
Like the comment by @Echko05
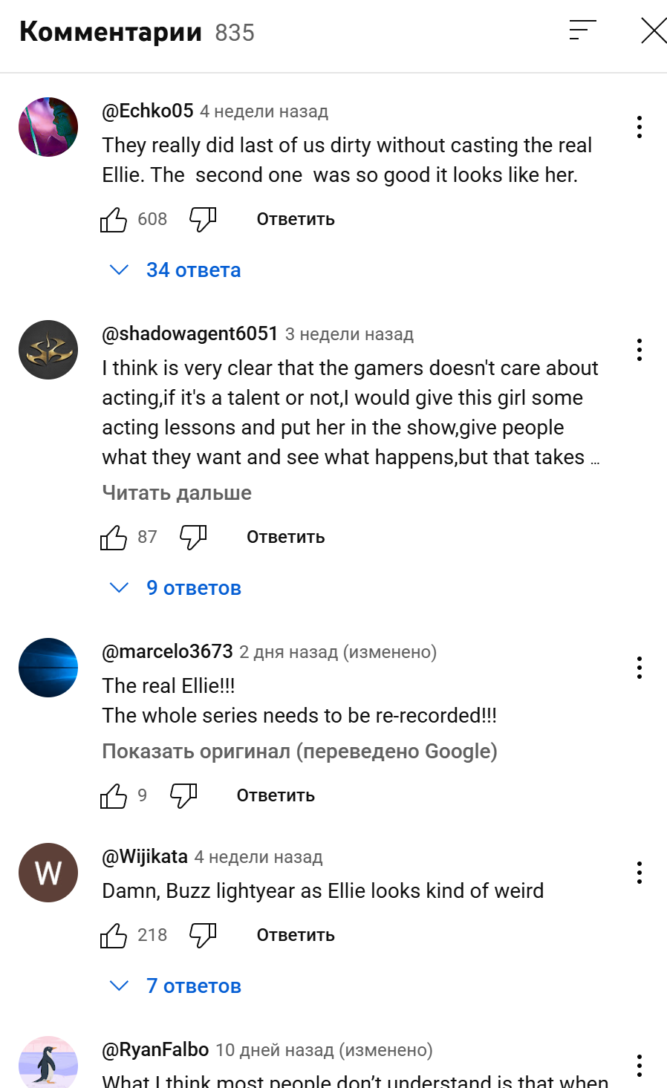click(x=114, y=219)
